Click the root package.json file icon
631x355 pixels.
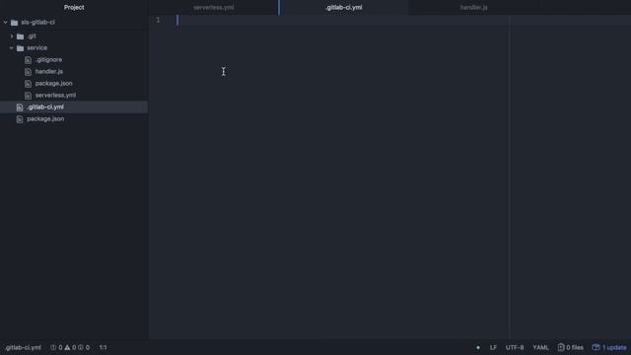tap(20, 119)
